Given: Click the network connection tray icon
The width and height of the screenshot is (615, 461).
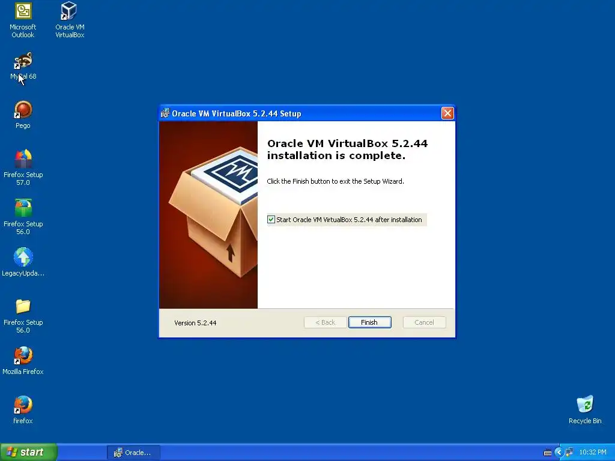Looking at the screenshot, I should pos(569,453).
